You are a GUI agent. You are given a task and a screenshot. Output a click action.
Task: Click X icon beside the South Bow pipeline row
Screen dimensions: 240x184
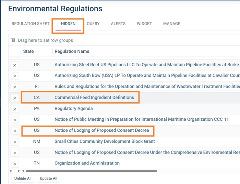click(15, 76)
